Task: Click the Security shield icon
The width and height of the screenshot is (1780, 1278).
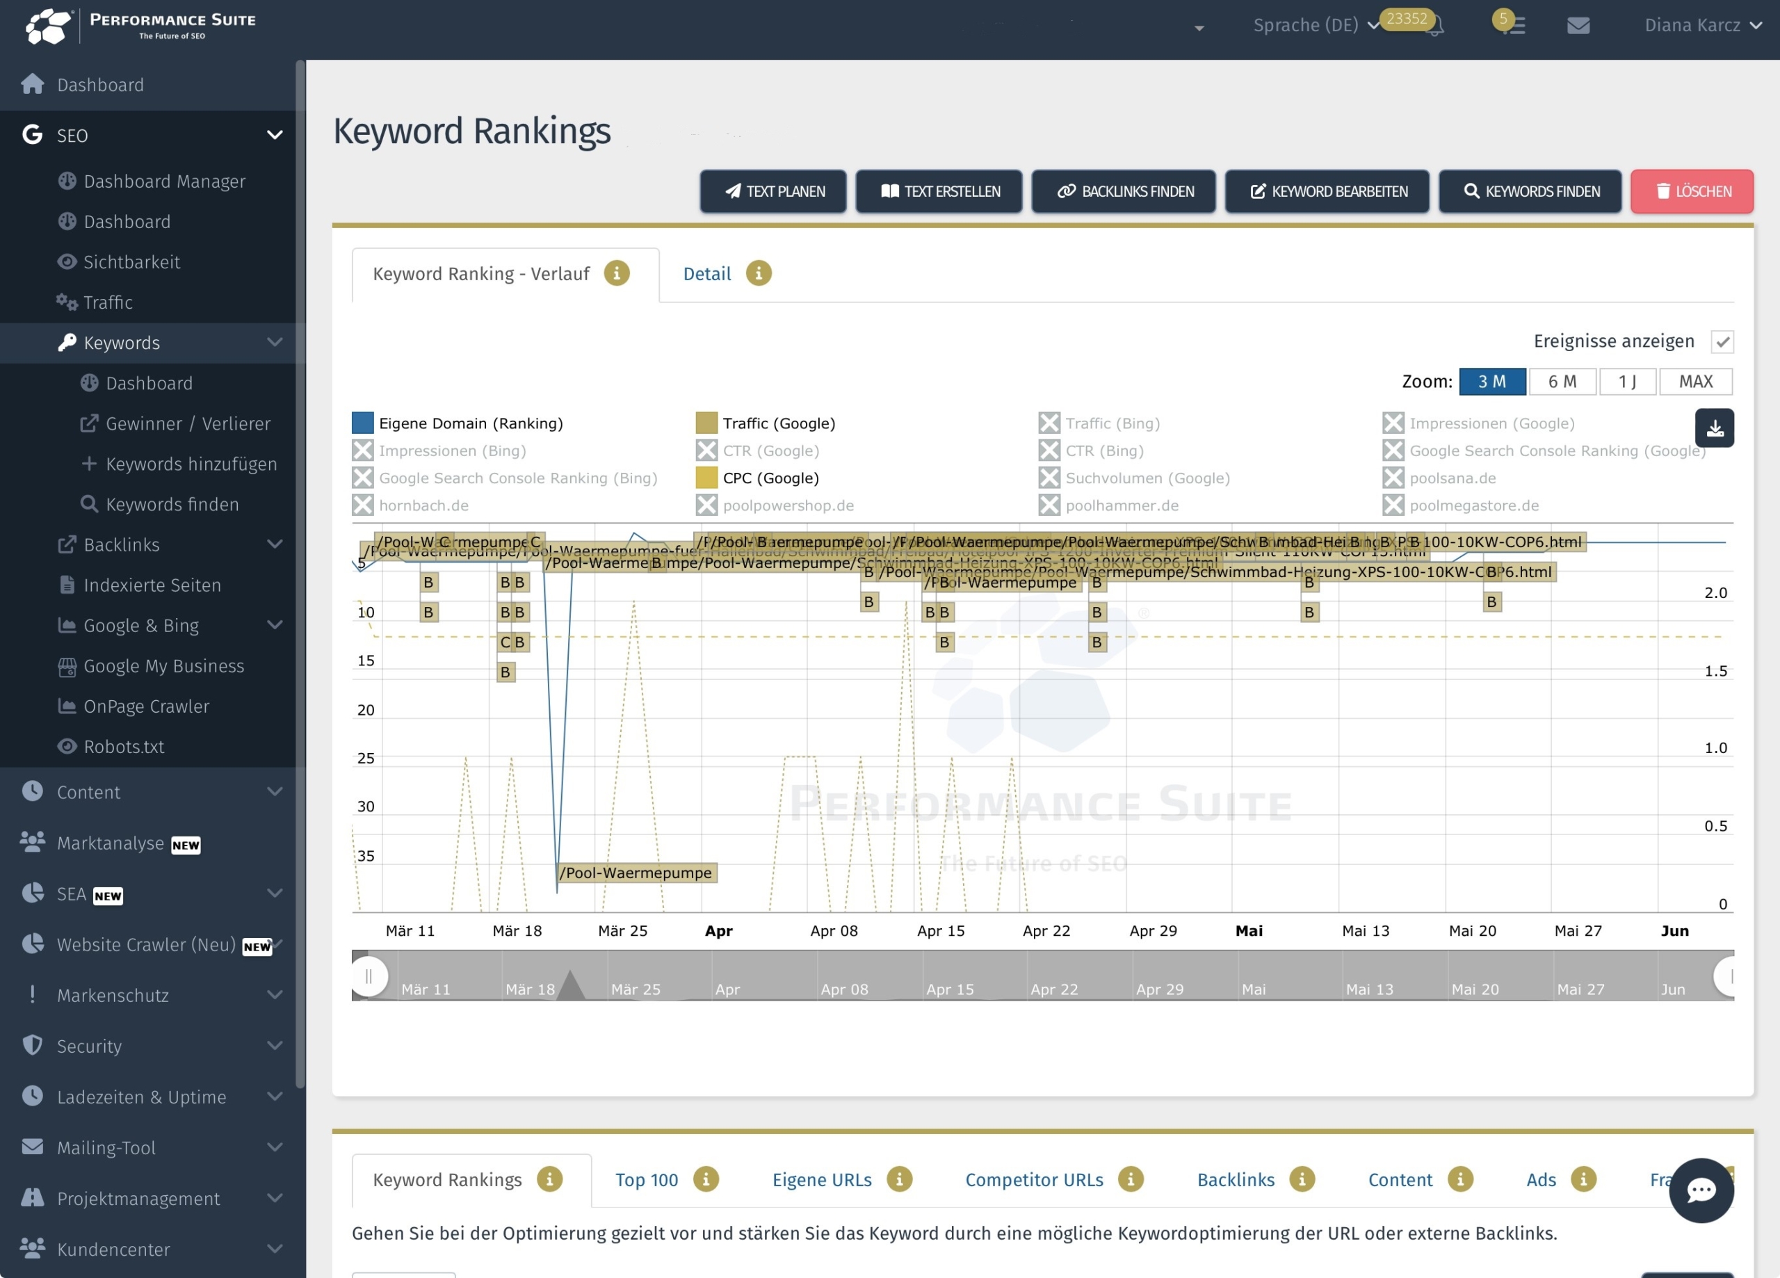Action: click(x=32, y=1045)
